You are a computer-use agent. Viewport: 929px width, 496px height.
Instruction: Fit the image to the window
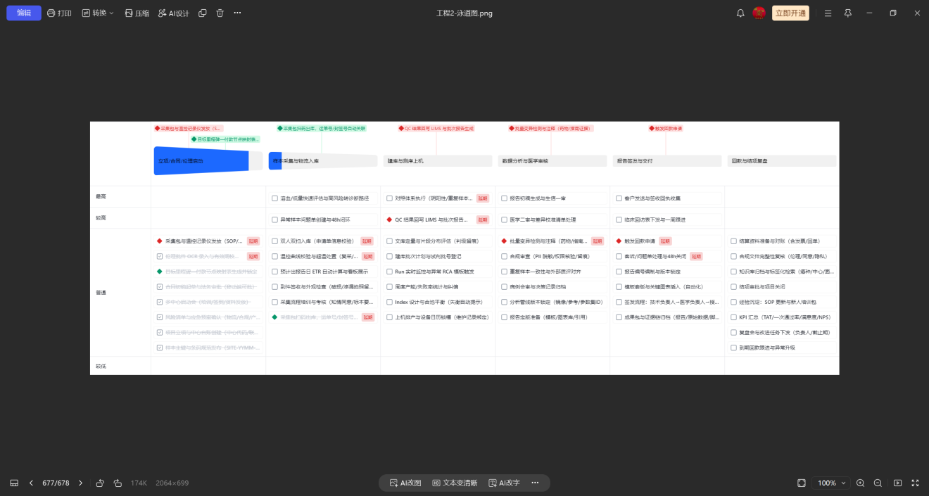point(802,483)
